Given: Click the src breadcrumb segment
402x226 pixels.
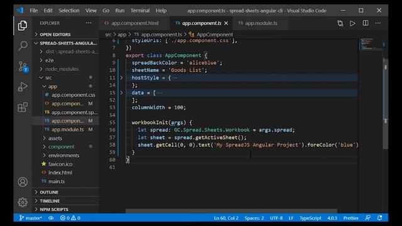Looking at the screenshot, I should click(x=108, y=35).
